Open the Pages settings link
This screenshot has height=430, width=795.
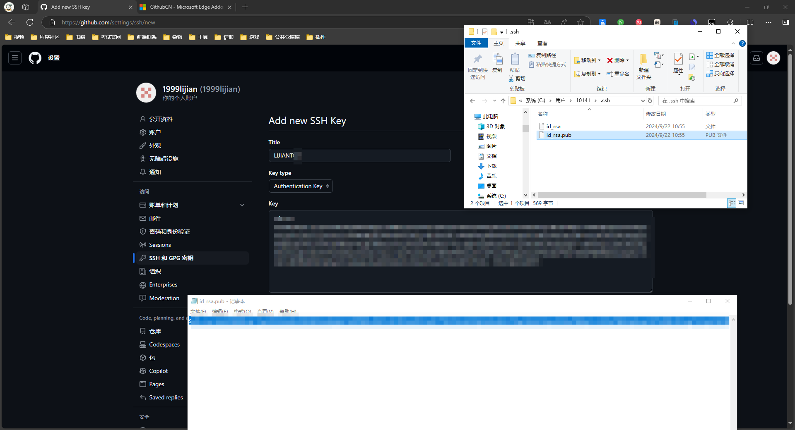[x=157, y=384]
